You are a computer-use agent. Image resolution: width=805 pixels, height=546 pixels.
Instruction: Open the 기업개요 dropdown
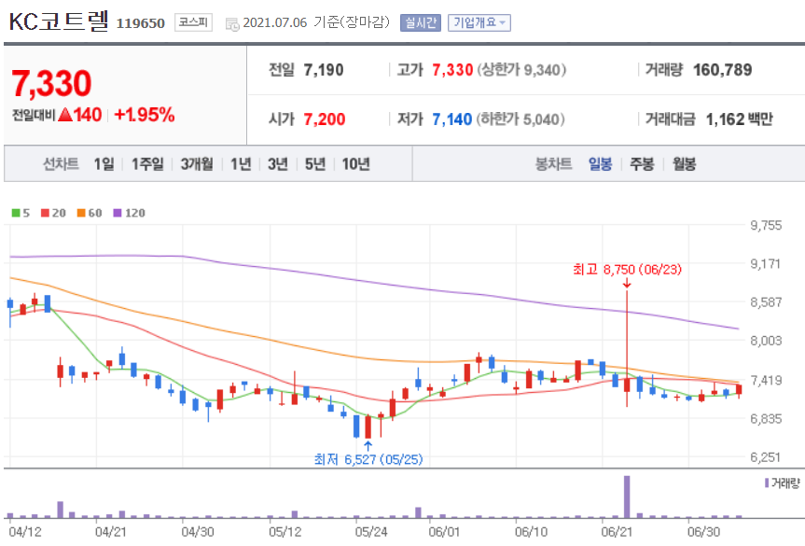(479, 22)
